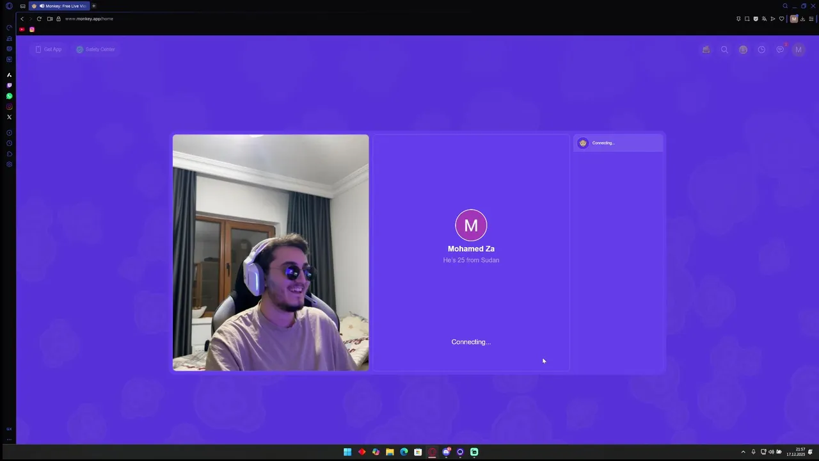Open the send/flow arrow icon

pyautogui.click(x=772, y=19)
